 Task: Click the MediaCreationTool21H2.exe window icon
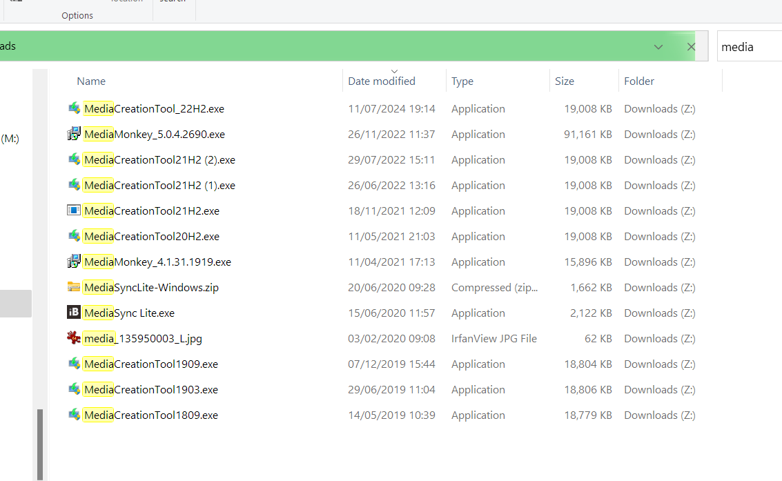tap(74, 210)
